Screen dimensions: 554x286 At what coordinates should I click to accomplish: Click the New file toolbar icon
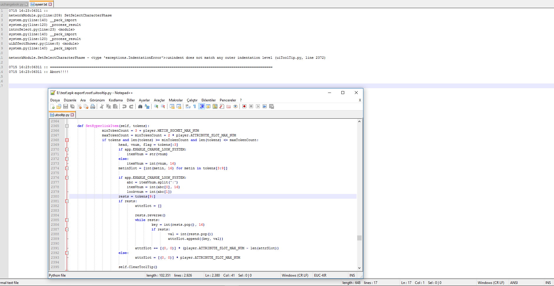click(x=52, y=106)
